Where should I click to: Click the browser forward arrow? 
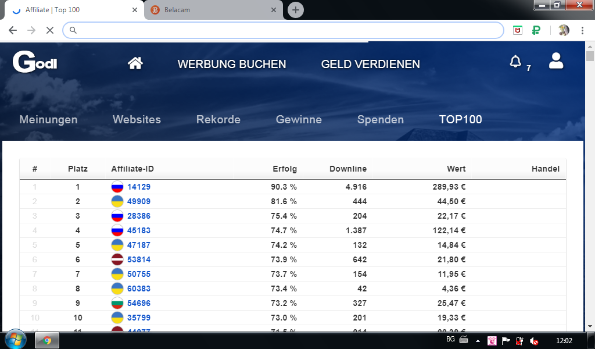[x=31, y=30]
